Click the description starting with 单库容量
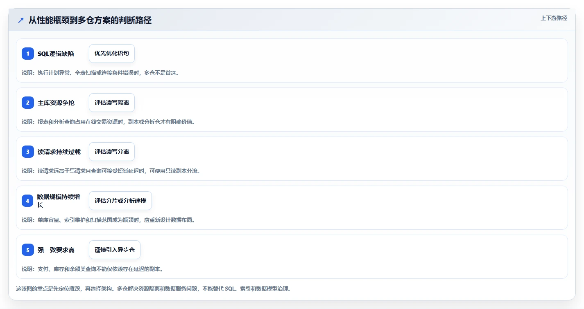 [x=108, y=220]
